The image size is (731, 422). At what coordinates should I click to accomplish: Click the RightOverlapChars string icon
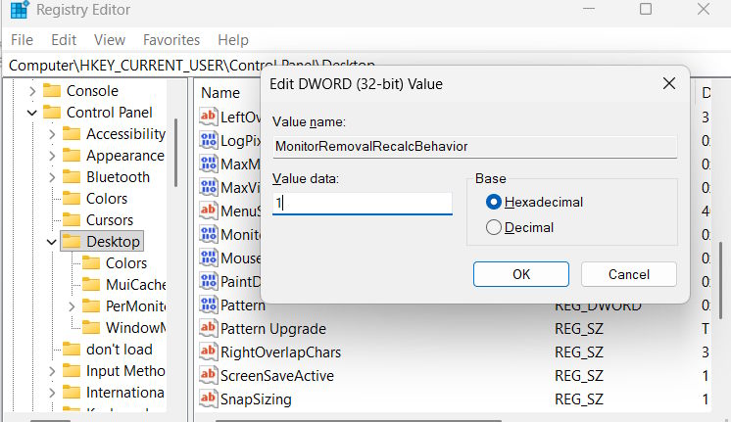209,352
